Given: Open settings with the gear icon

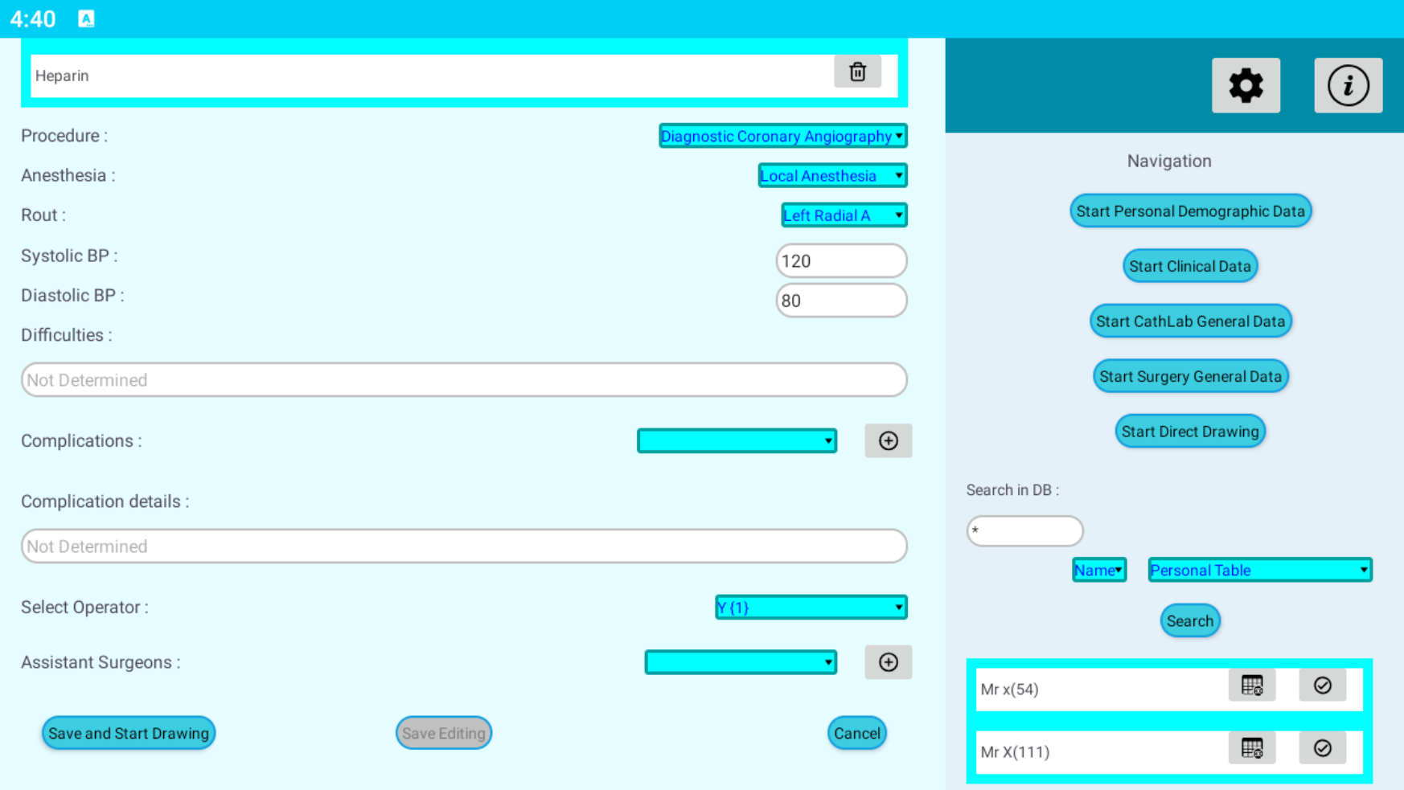Looking at the screenshot, I should click(1246, 85).
